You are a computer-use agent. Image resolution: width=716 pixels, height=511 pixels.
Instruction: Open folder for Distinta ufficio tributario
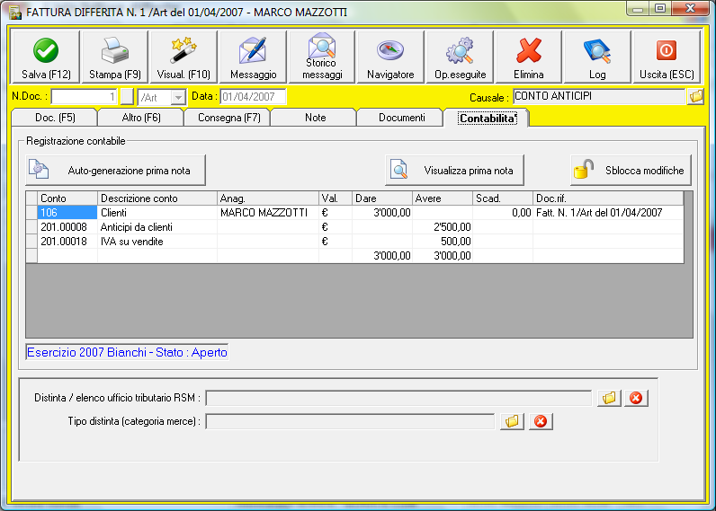tap(609, 398)
